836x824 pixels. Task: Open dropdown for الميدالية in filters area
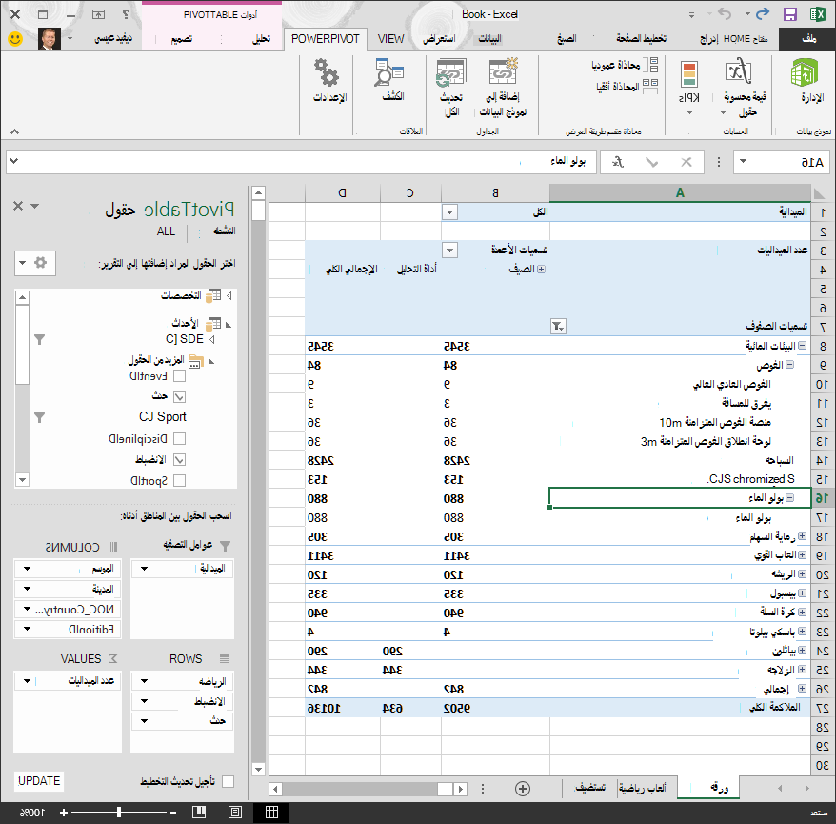(145, 569)
